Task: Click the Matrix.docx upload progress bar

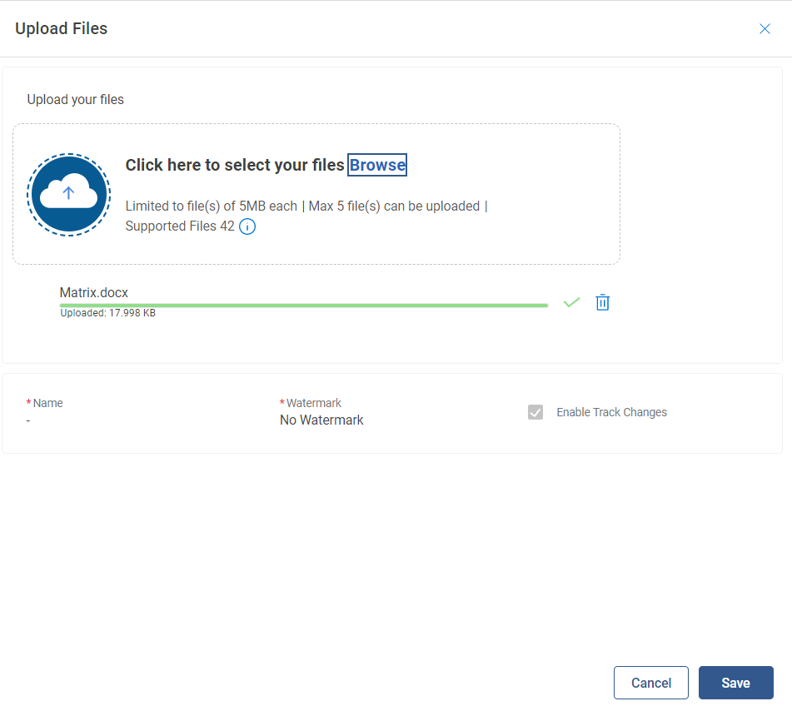Action: click(x=303, y=306)
